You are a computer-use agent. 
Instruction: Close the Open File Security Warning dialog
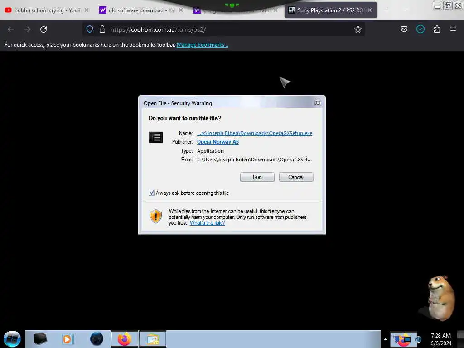318,103
